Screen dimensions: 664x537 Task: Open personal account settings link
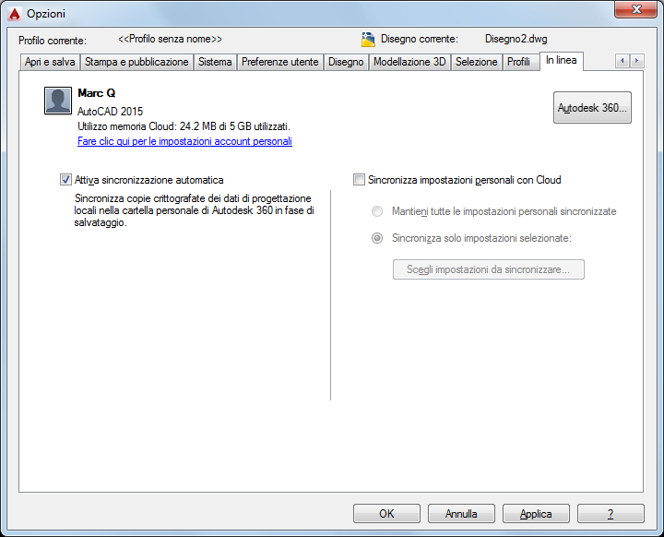pos(184,141)
